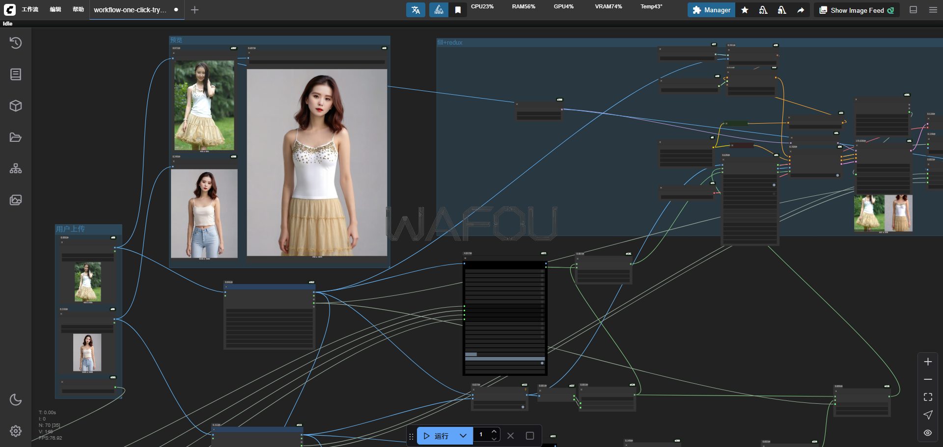Click the sailboat icon next to translate
The image size is (943, 447).
pos(439,10)
